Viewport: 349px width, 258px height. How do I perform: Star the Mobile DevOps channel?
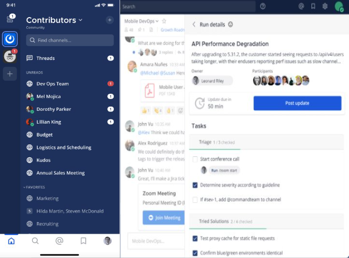click(164, 21)
